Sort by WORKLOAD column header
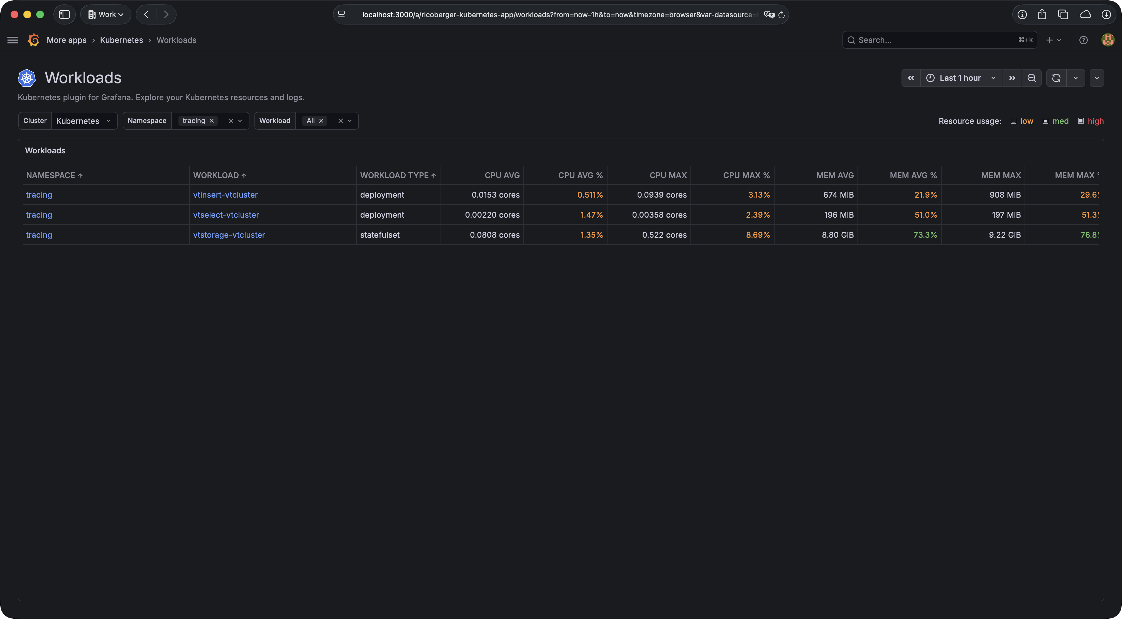This screenshot has height=619, width=1122. point(220,175)
